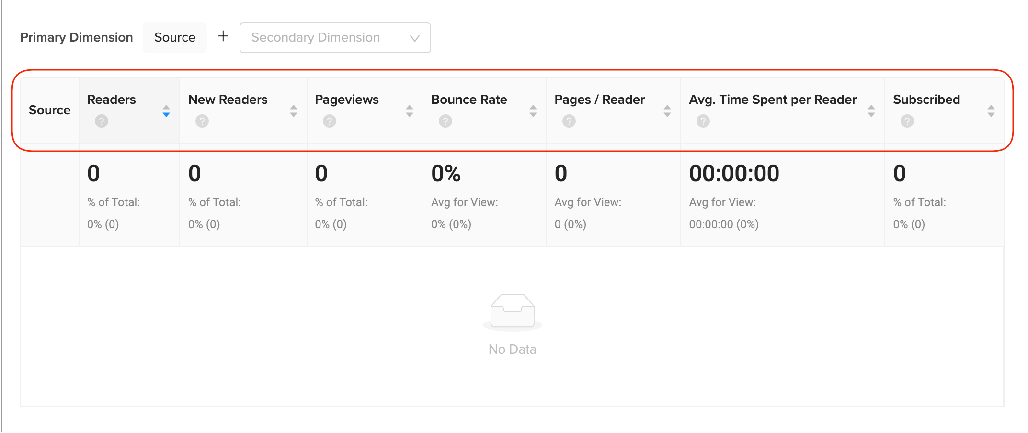Click the help icon under Pageviews
Screen dimensions: 1028x433
click(x=329, y=121)
